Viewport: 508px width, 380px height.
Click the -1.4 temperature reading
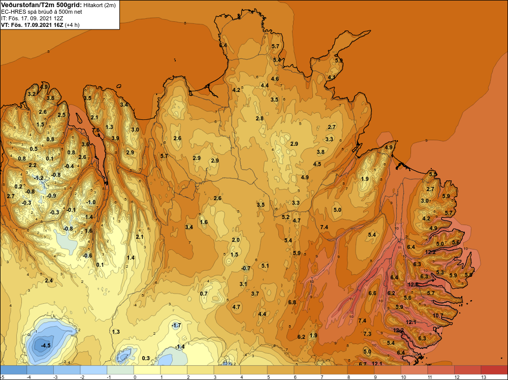(x=180, y=346)
